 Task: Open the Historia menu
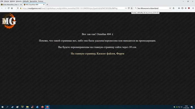[x=19, y=1]
